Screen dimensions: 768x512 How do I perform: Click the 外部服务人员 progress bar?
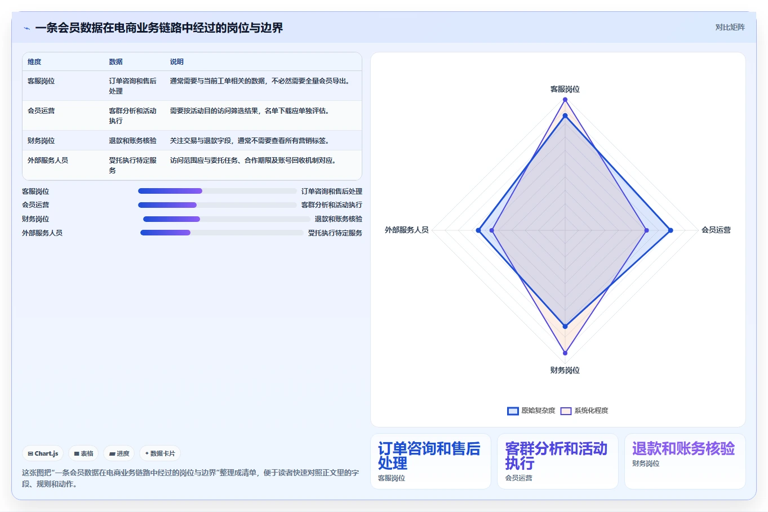click(x=221, y=233)
